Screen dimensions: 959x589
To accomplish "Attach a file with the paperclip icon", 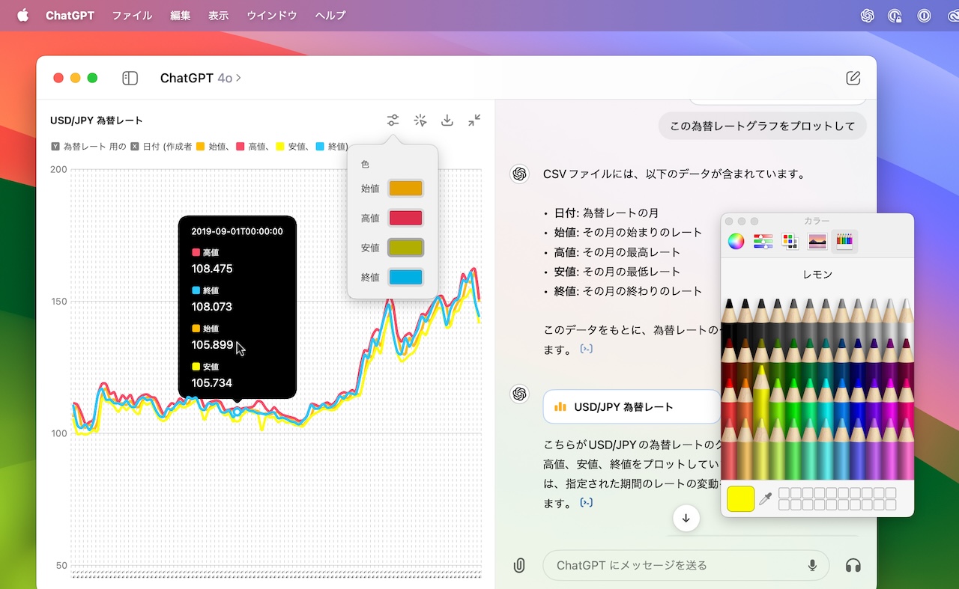I will click(519, 566).
